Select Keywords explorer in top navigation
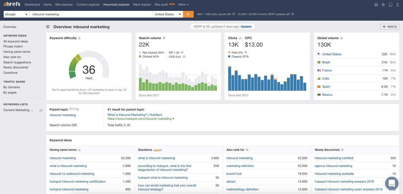 tap(116, 4)
